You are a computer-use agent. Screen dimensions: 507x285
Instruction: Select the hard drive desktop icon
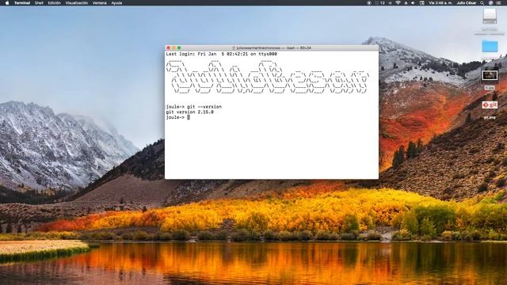pyautogui.click(x=490, y=16)
